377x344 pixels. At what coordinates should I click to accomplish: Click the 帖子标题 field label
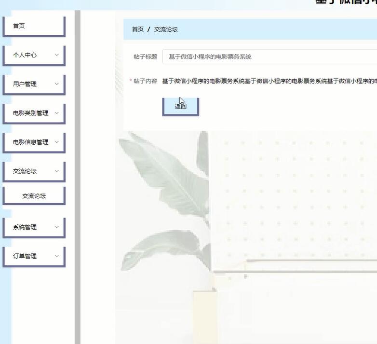point(145,57)
